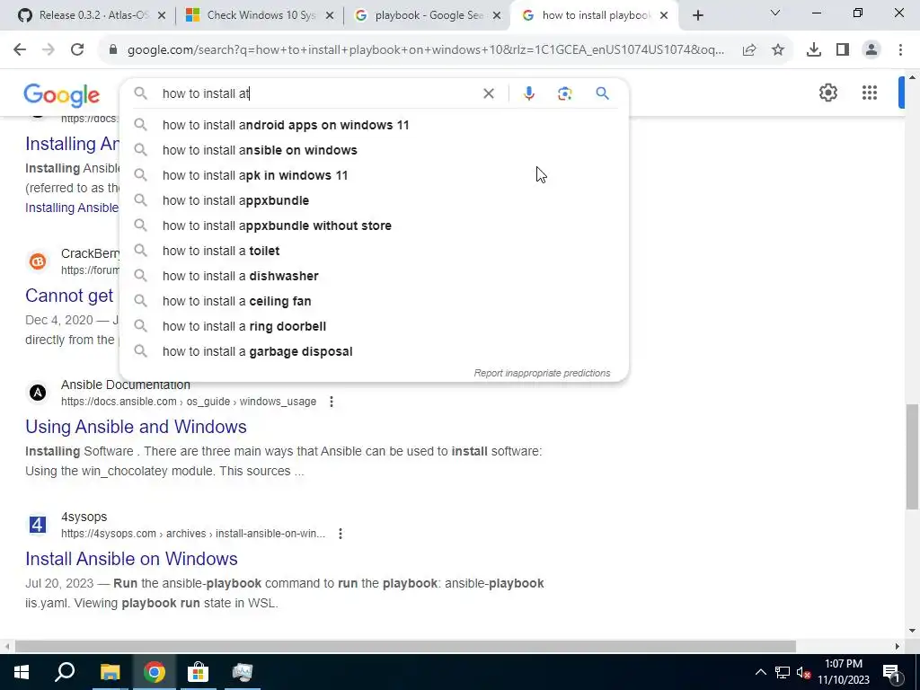Close the playbook Google Search tab
The height and width of the screenshot is (690, 920).
[497, 16]
